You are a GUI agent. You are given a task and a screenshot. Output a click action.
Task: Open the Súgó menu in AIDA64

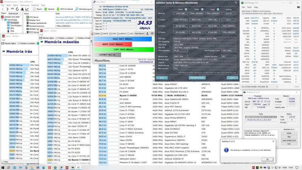(x=43, y=5)
